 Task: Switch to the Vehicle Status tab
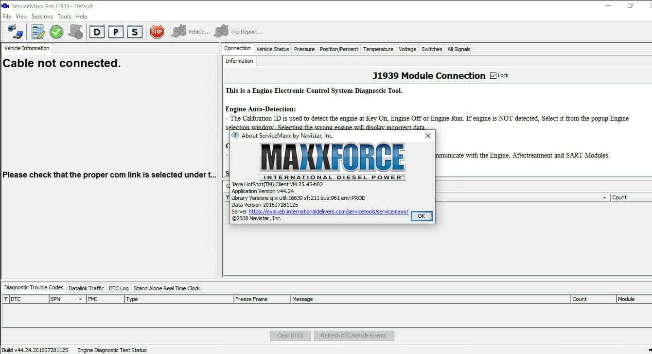pyautogui.click(x=272, y=49)
